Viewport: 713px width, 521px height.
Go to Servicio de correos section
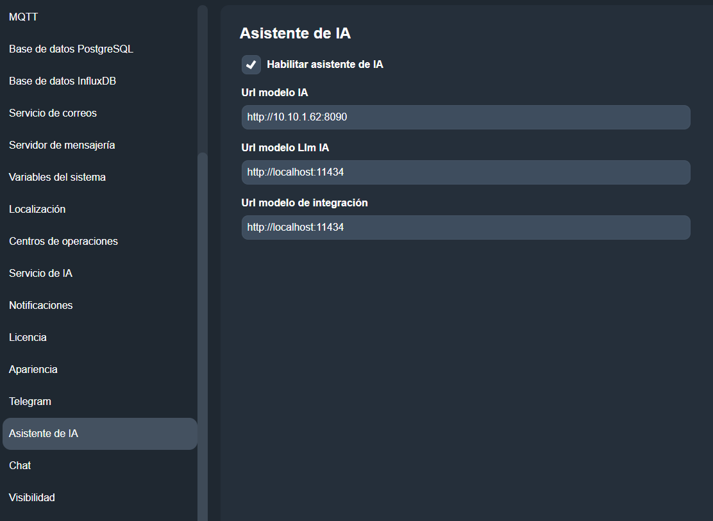click(53, 113)
